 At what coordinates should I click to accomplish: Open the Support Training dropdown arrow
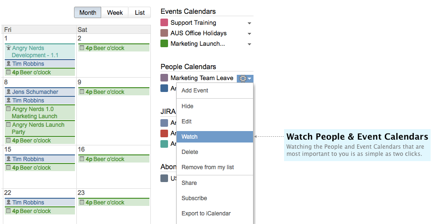tap(249, 23)
